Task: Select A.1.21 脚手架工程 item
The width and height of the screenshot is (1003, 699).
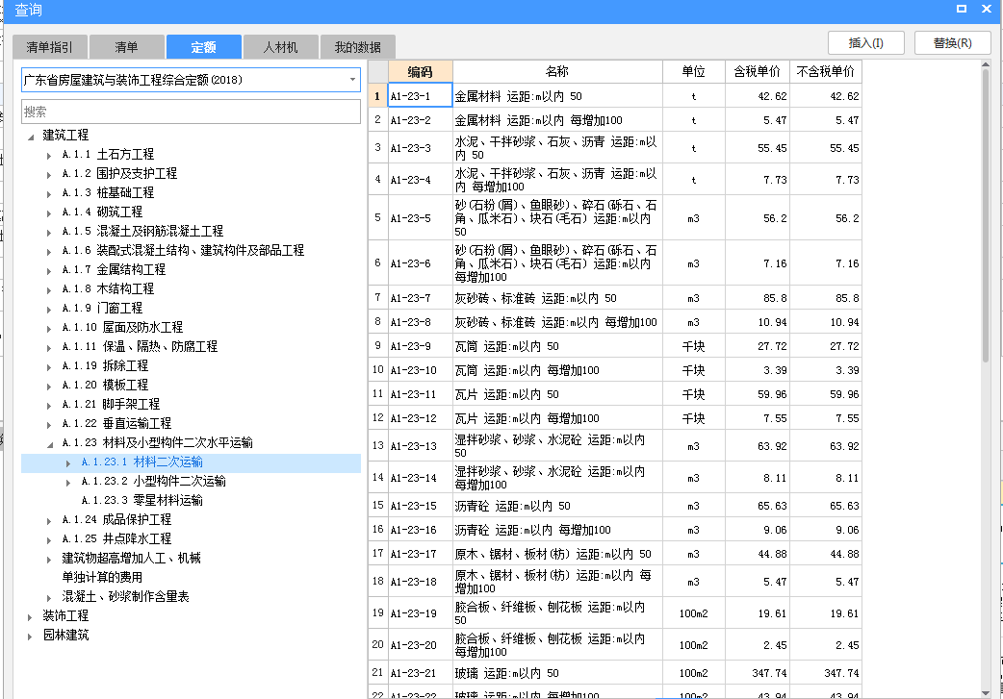Action: click(111, 404)
